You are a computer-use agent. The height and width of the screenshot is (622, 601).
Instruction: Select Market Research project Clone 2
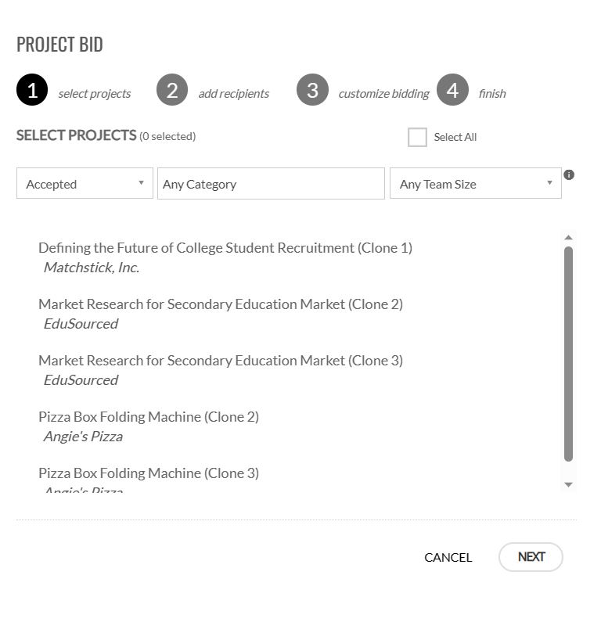221,315
